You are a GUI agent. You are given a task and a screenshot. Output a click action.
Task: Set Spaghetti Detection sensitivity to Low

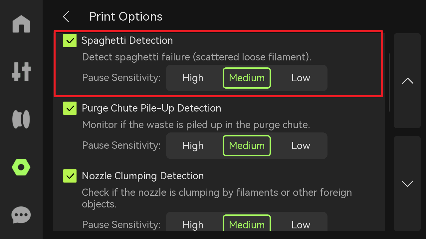click(x=301, y=78)
